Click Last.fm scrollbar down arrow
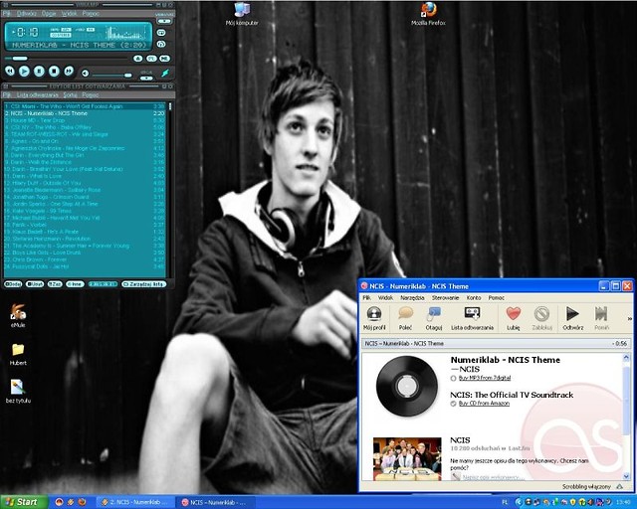 (x=626, y=476)
